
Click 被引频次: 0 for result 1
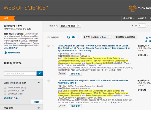(x=143, y=46)
